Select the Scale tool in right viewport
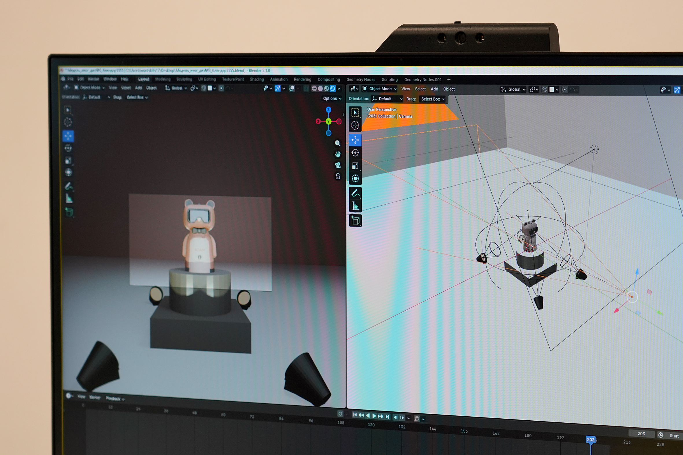Viewport: 683px width, 455px height. pos(355,166)
